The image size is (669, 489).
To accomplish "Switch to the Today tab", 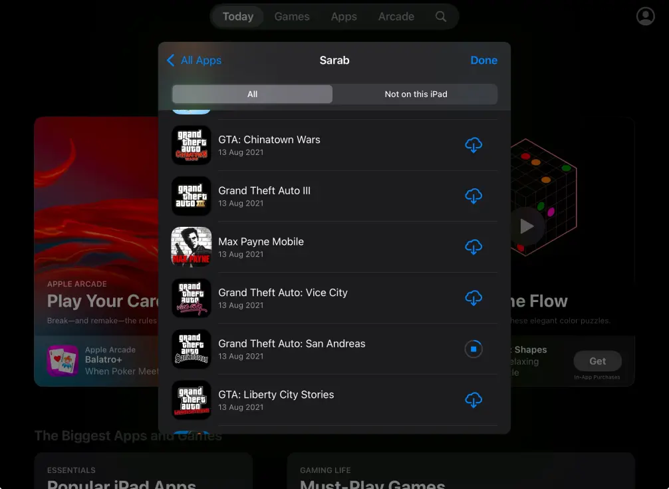I will coord(237,17).
